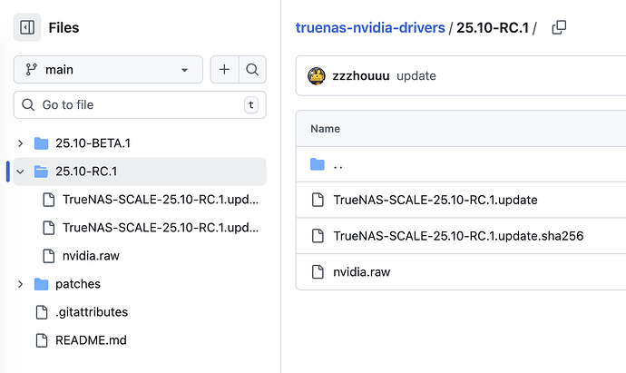Open nvidia.raw in the file list
The height and width of the screenshot is (373, 626).
tap(362, 271)
